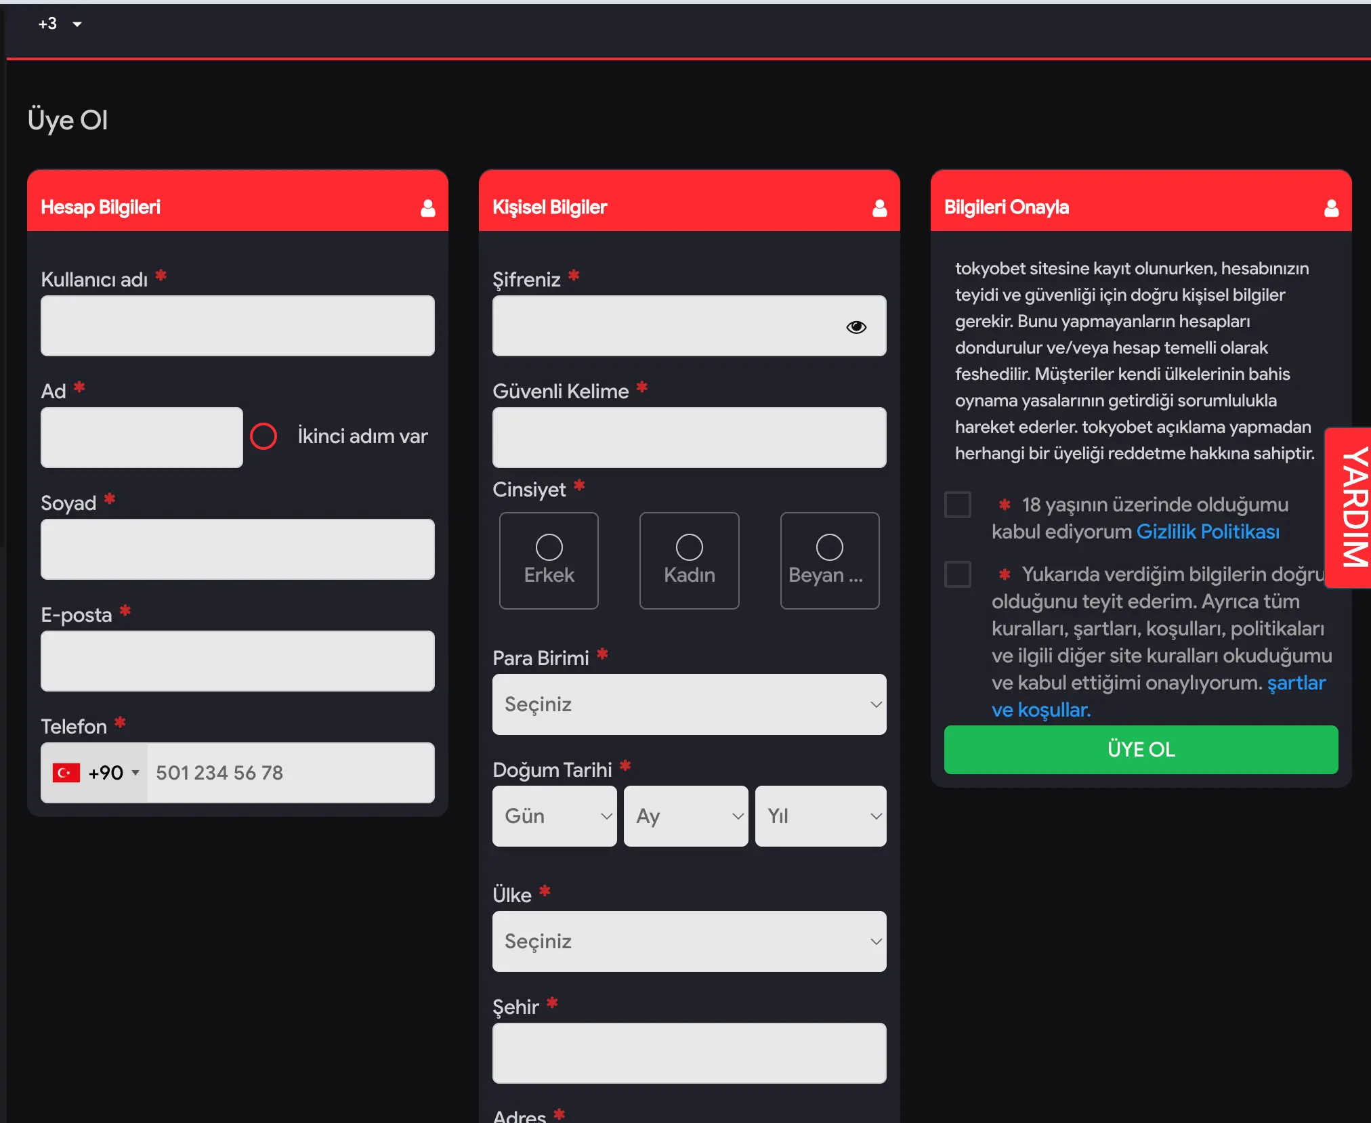Focus the Güvenli Kelime input field

[x=689, y=438]
